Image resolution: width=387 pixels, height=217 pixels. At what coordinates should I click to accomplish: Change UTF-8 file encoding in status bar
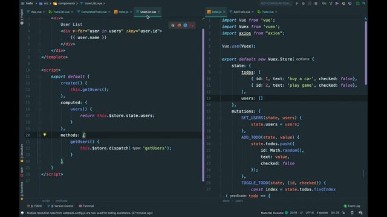[x=310, y=213]
